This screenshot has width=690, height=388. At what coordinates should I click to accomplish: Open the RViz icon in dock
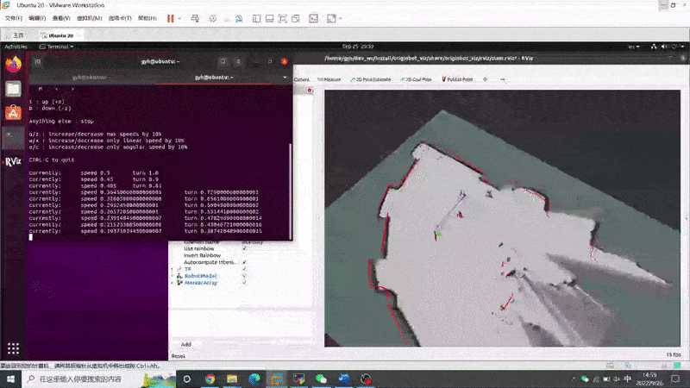pyautogui.click(x=13, y=161)
